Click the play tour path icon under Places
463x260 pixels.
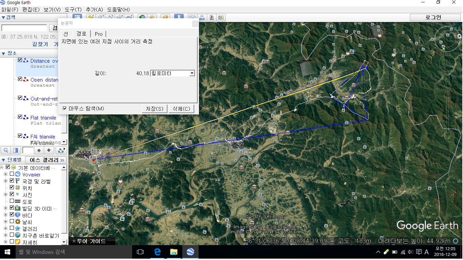(x=61, y=150)
